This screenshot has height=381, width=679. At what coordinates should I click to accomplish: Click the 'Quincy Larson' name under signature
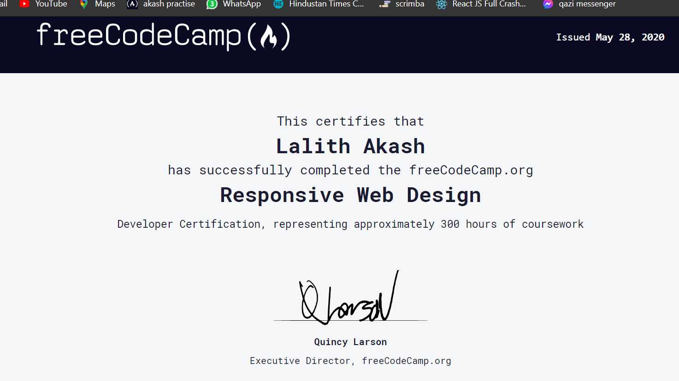[350, 342]
